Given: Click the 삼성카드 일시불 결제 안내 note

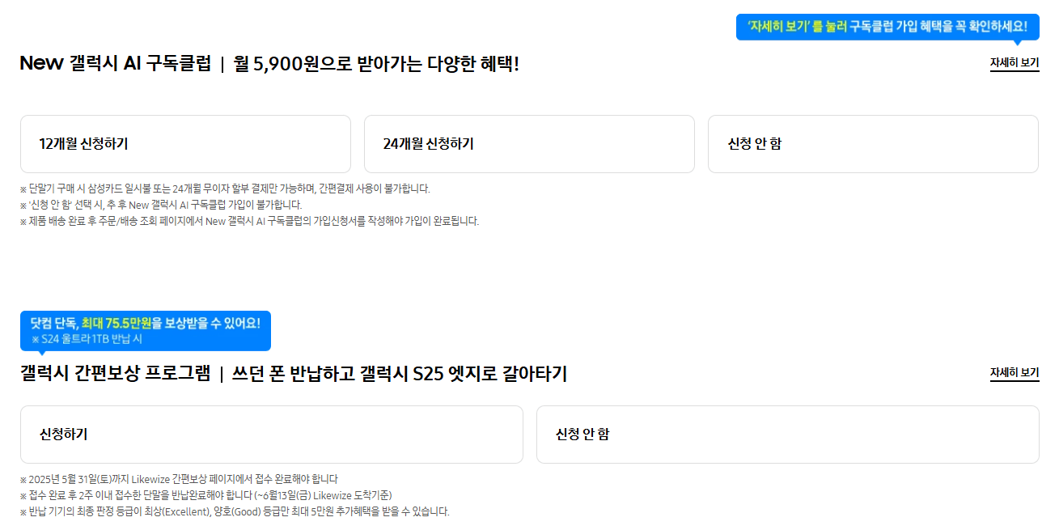Looking at the screenshot, I should 227,189.
